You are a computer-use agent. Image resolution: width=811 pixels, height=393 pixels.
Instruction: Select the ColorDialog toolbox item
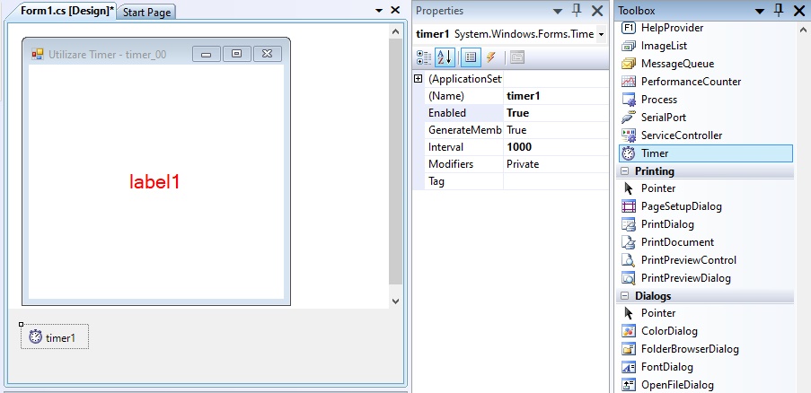(669, 331)
